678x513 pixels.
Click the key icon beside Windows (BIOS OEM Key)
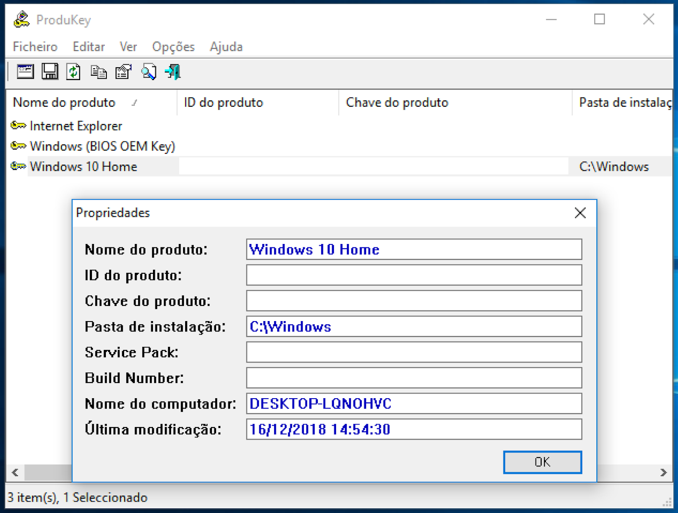(18, 146)
